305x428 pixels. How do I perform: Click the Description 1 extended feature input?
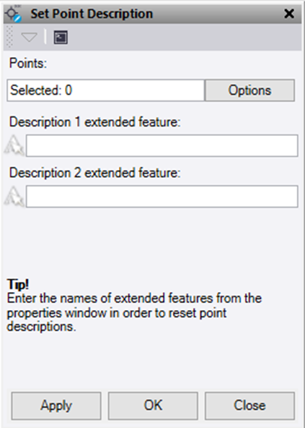point(162,145)
